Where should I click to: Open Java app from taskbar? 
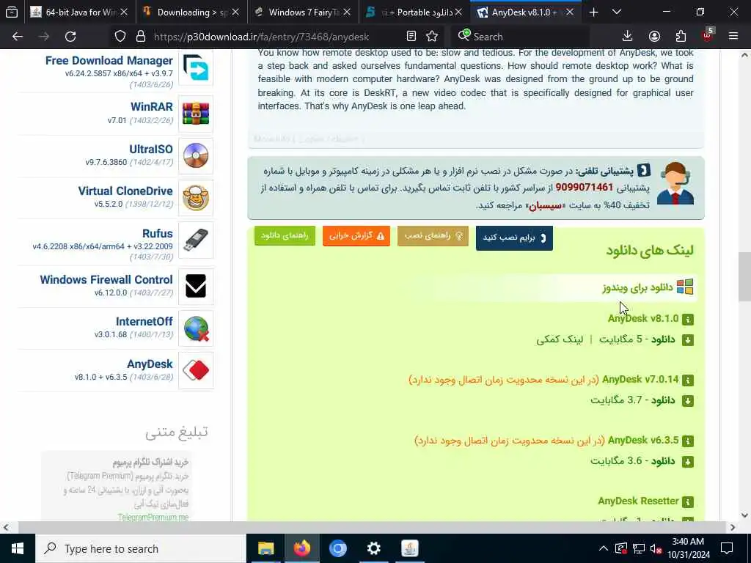coord(409,548)
